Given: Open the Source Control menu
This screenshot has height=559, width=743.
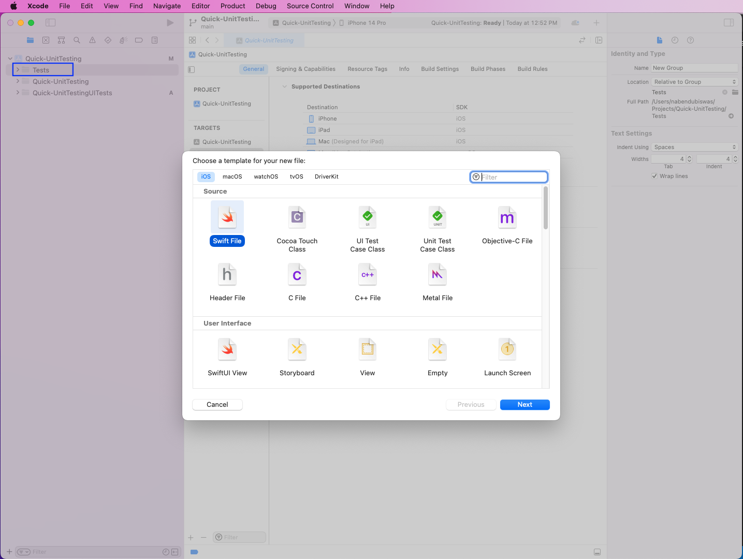Looking at the screenshot, I should click(x=310, y=6).
